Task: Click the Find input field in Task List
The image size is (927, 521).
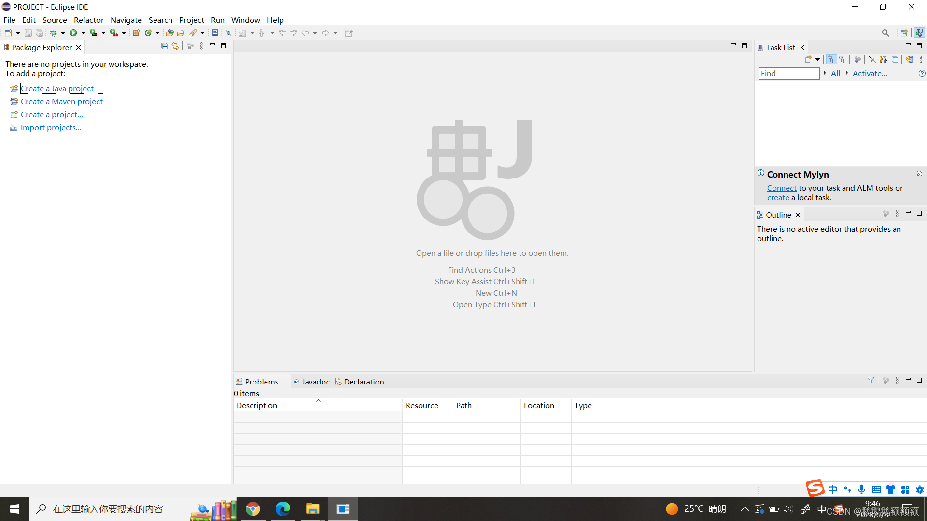Action: click(789, 73)
